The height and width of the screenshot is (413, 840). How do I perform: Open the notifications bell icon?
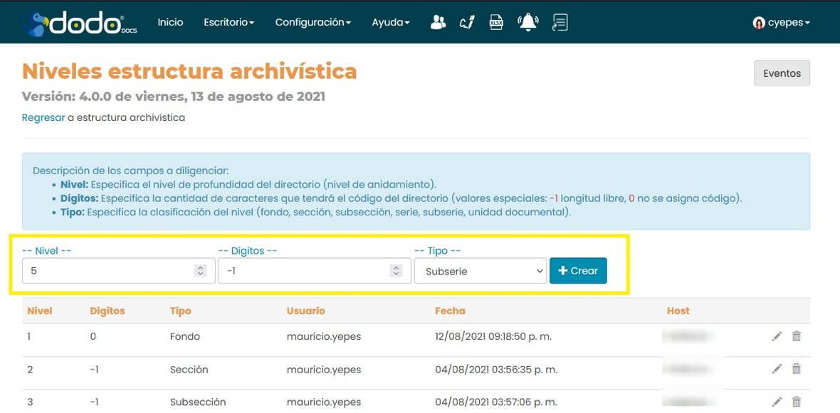(527, 22)
